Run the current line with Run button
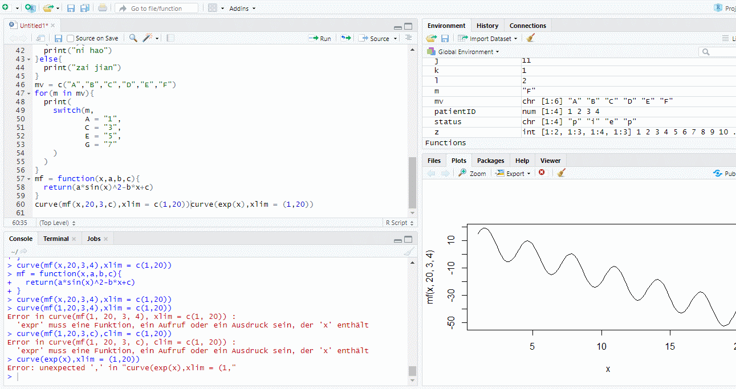Image resolution: width=736 pixels, height=389 pixels. [x=320, y=38]
